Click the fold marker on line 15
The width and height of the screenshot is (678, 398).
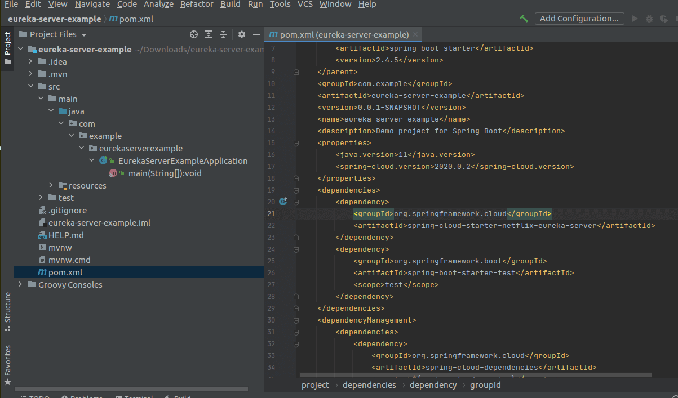[296, 142]
